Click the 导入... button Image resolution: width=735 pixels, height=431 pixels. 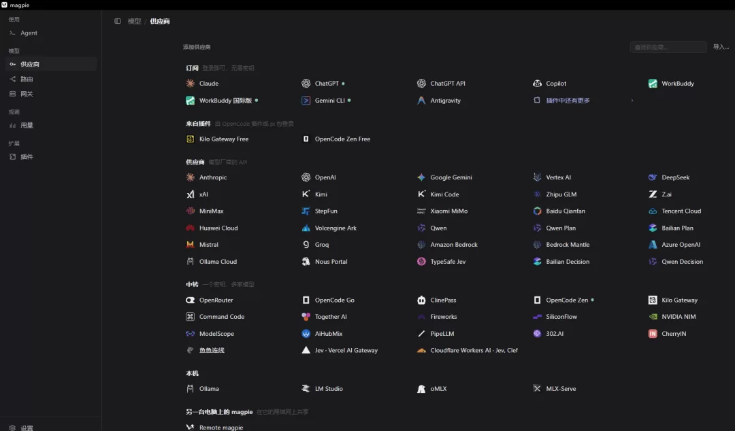(721, 47)
